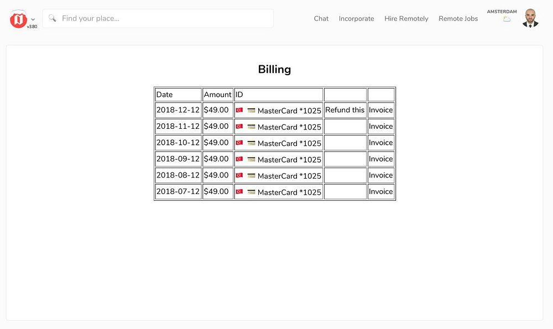This screenshot has height=329, width=553.
Task: Click the credit card icon in 2018-07-12 row
Action: tap(251, 192)
